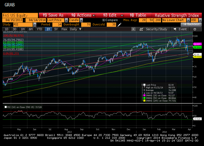Collapse the Last Price legend box
Viewport: 204px width, 146px height.
click(142, 85)
